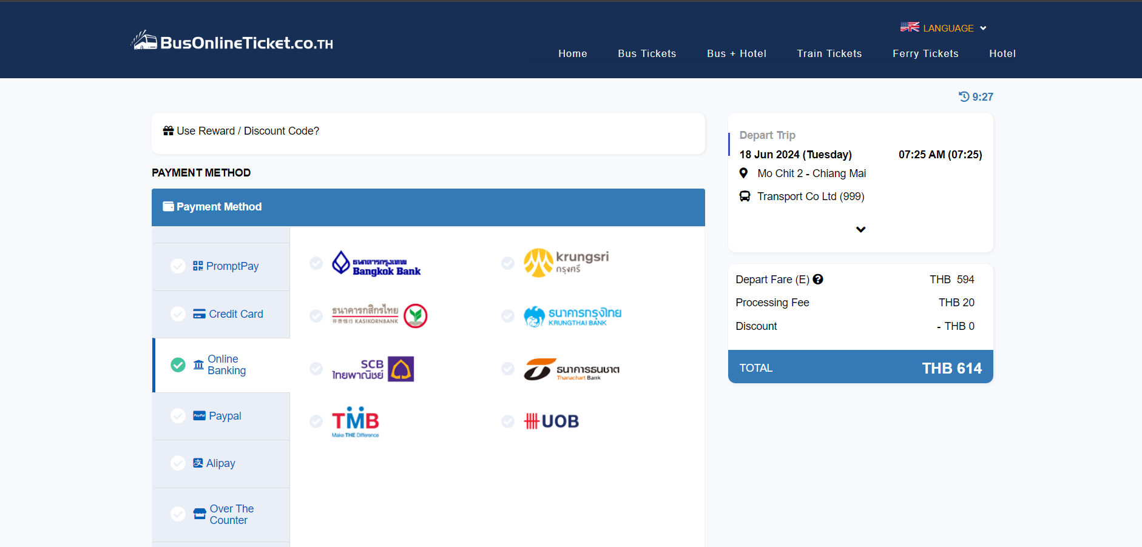Click the UOB bank logo
This screenshot has height=547, width=1142.
pyautogui.click(x=552, y=421)
